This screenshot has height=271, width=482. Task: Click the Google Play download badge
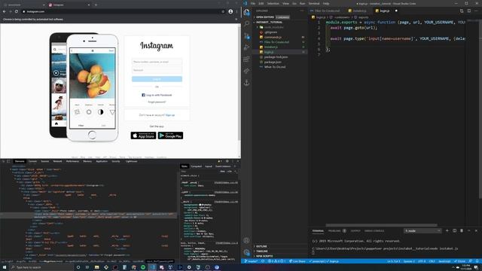pos(171,135)
